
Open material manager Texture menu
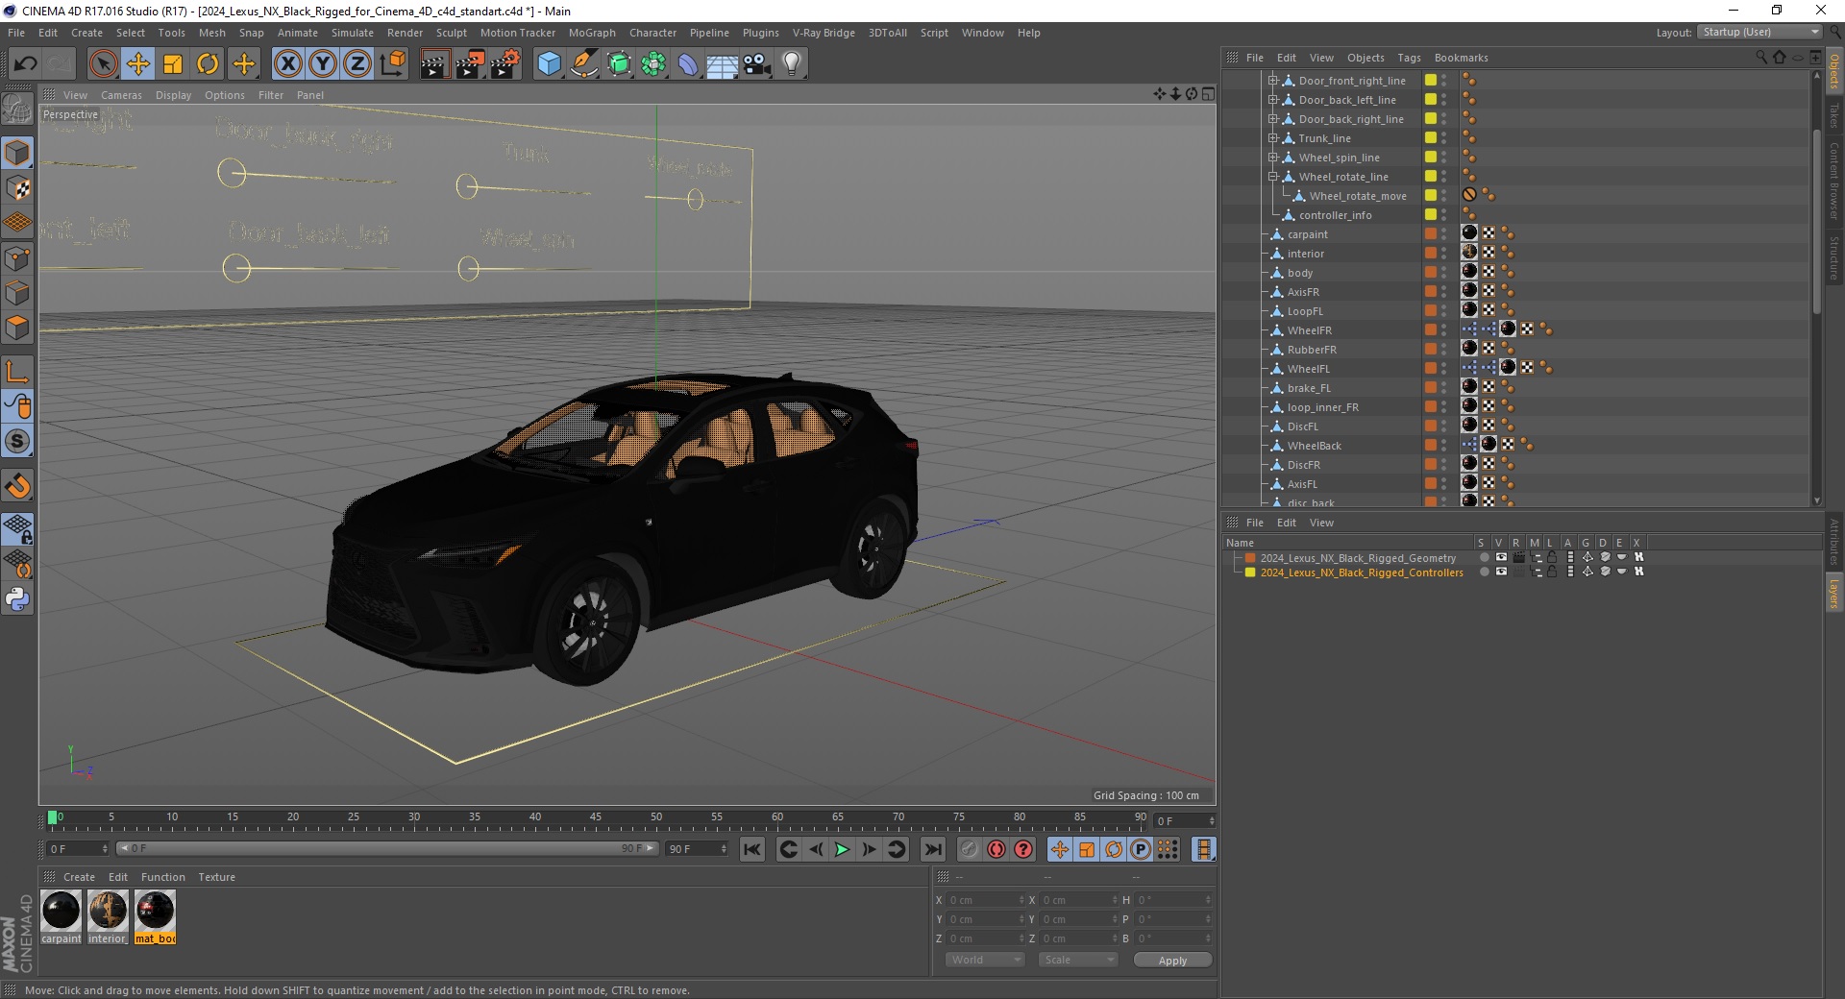[x=216, y=877]
